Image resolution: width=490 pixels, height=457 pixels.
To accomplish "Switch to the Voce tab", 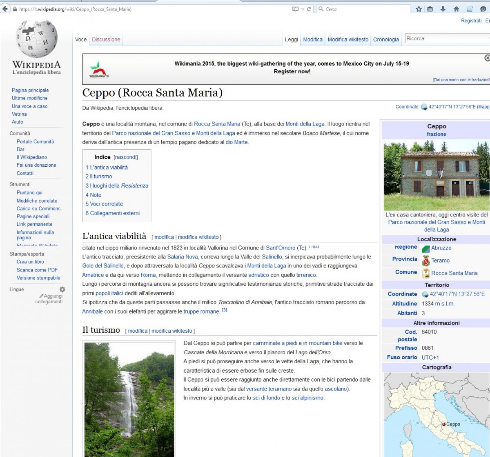I will click(x=81, y=40).
